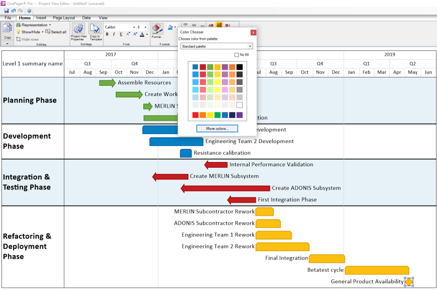Increase font size with grow icon
437x290 pixels.
[x=135, y=34]
